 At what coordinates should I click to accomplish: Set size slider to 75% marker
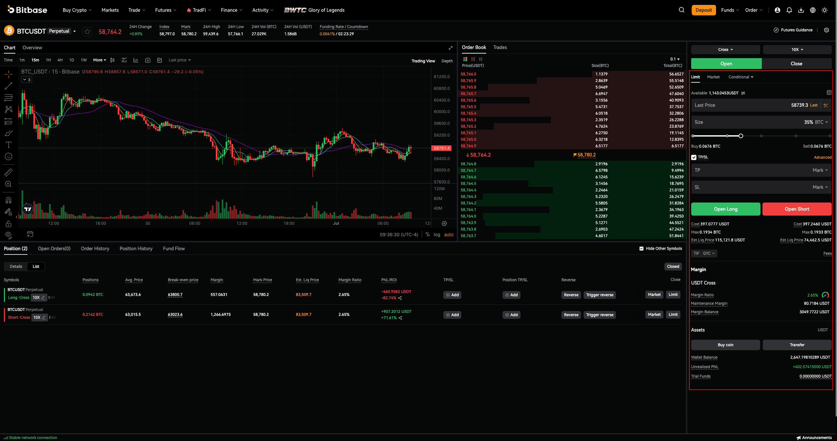[x=796, y=136]
